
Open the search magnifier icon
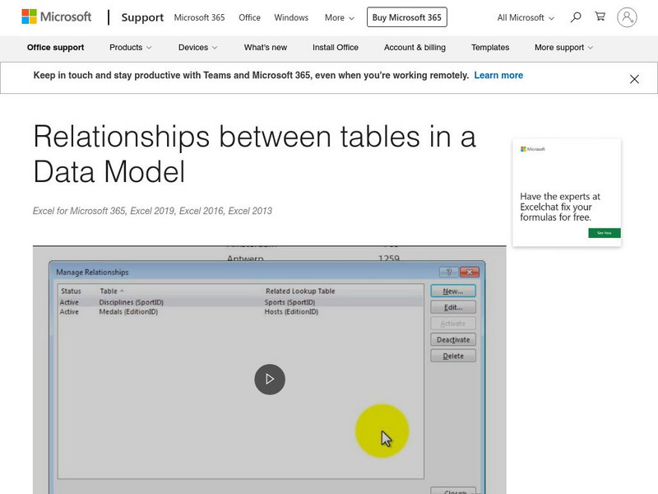coord(576,17)
